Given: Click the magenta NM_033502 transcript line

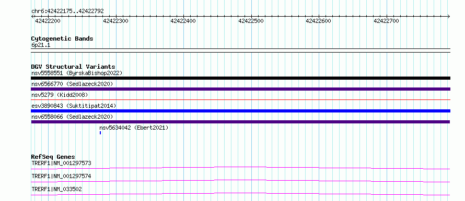Looking at the screenshot, I should 240,194.
